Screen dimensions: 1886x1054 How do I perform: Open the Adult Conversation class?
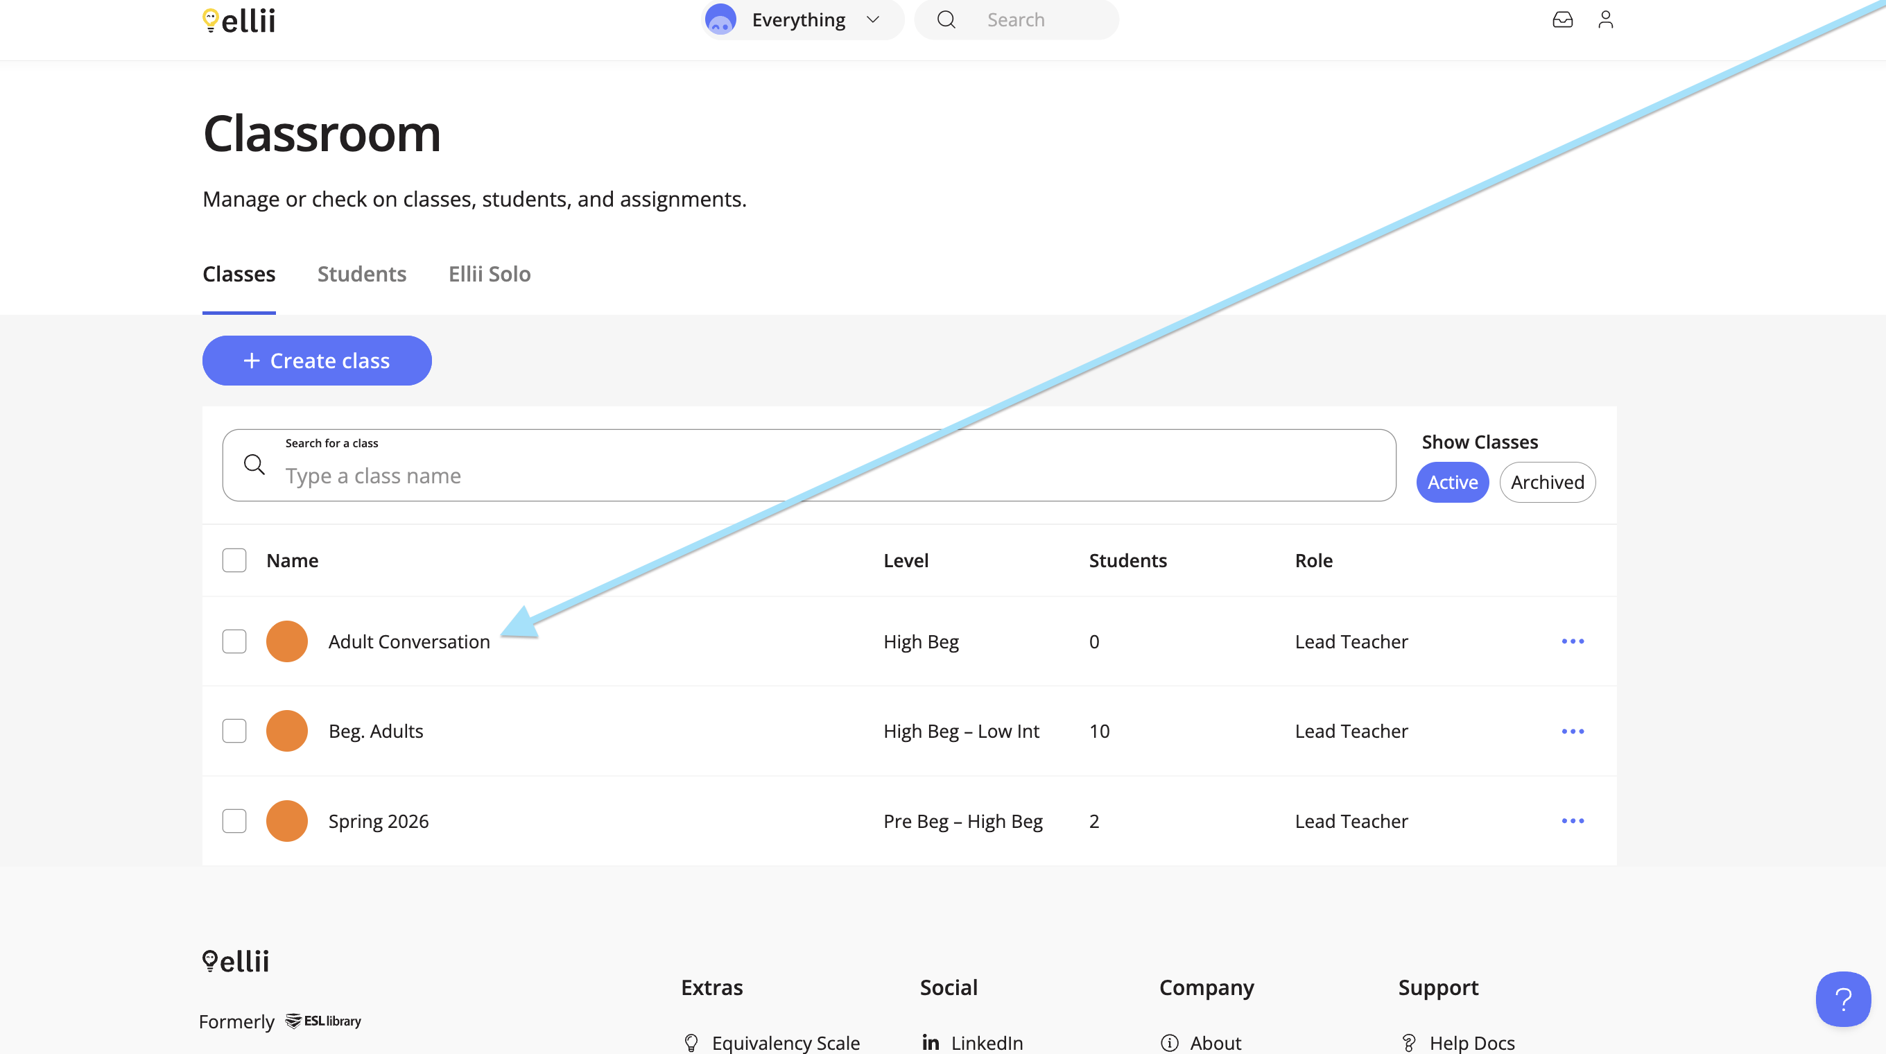click(x=409, y=642)
